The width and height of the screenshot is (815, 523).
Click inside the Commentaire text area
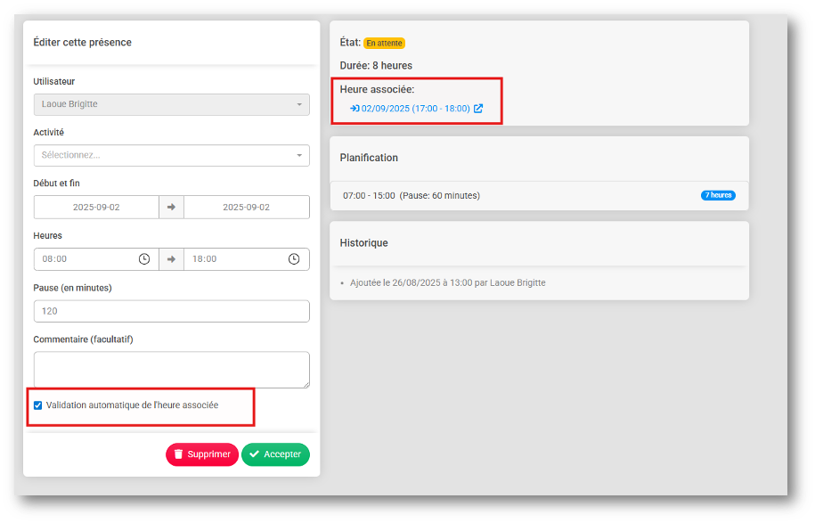click(x=171, y=369)
